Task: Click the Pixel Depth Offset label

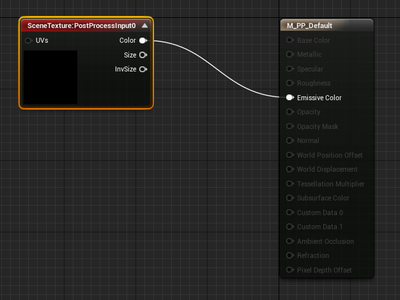Action: (324, 270)
